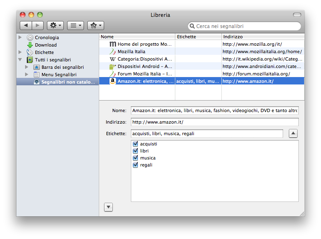
Task: Click the search magnifier icon
Action: coord(192,26)
